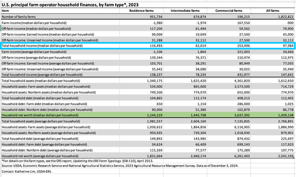Click Intermediate farm assets median 865,000
296x177 pixels.
coord(200,87)
